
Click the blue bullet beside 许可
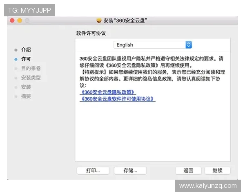(x=16, y=59)
